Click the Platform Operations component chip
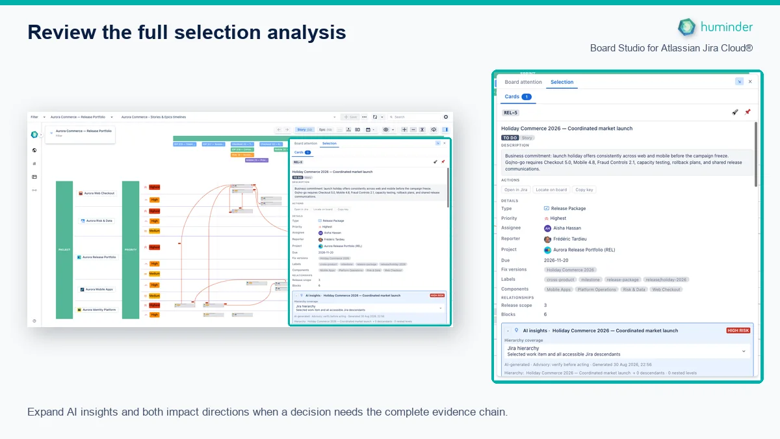 point(597,289)
